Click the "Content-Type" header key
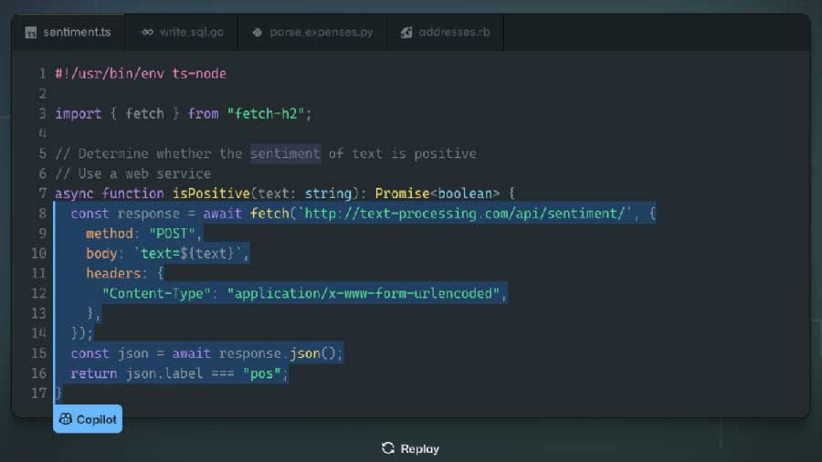The height and width of the screenshot is (462, 822). [x=160, y=293]
